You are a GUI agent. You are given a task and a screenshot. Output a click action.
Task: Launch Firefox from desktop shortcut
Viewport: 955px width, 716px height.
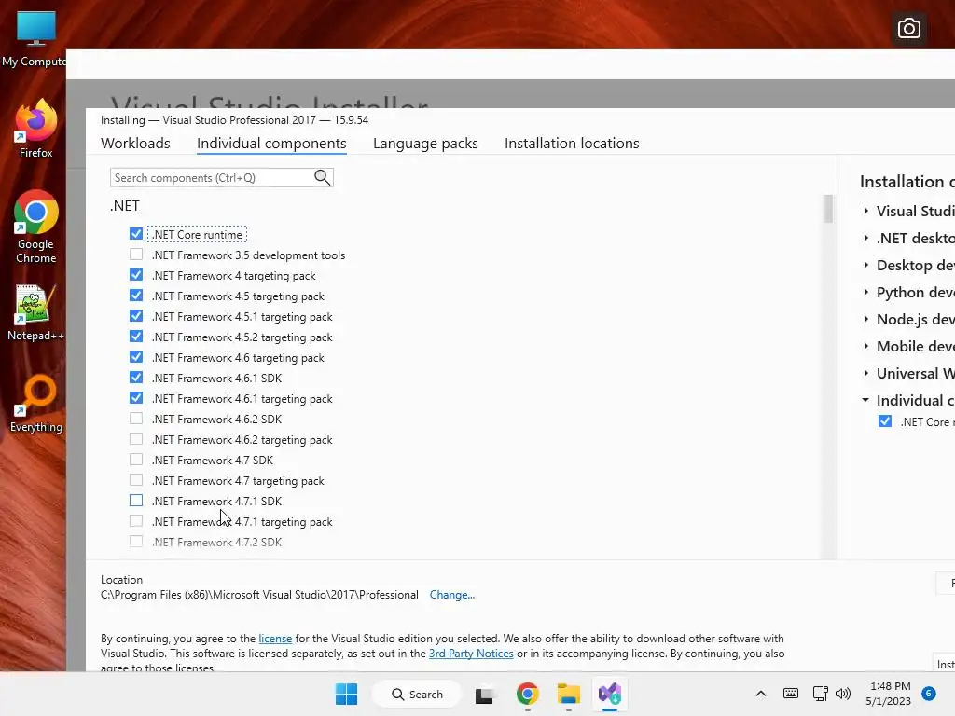click(x=35, y=129)
